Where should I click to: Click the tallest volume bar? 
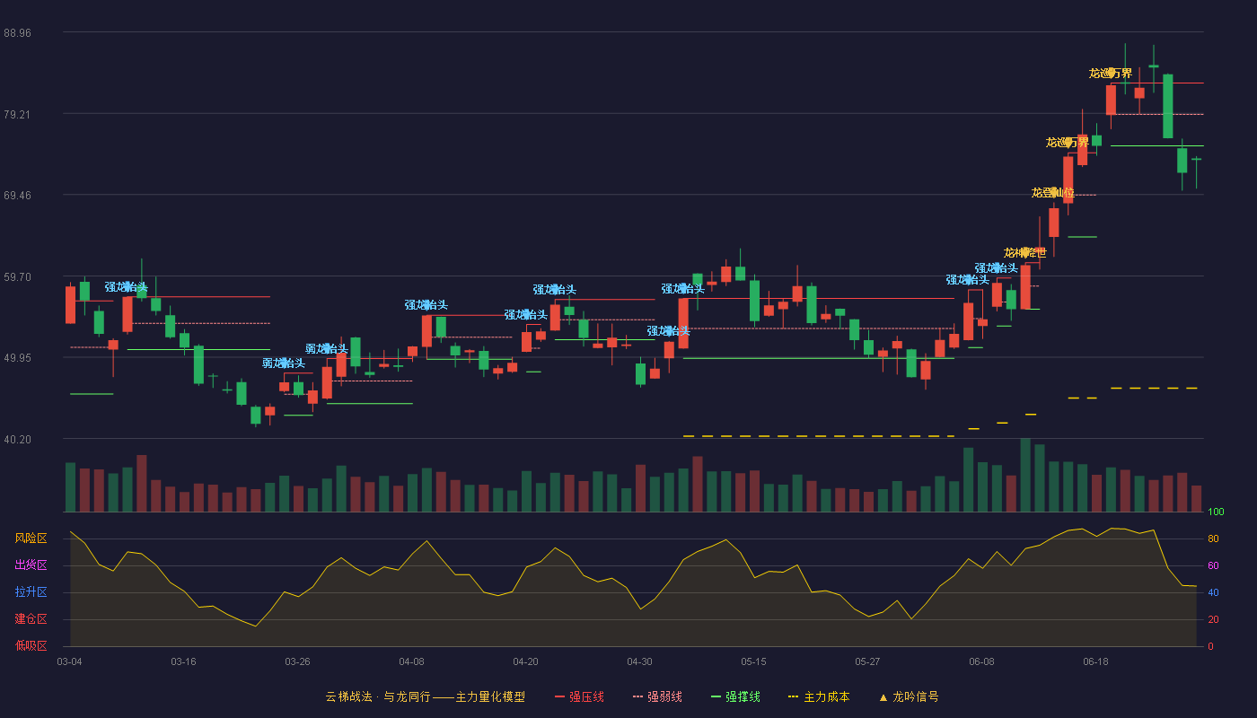pos(1025,475)
